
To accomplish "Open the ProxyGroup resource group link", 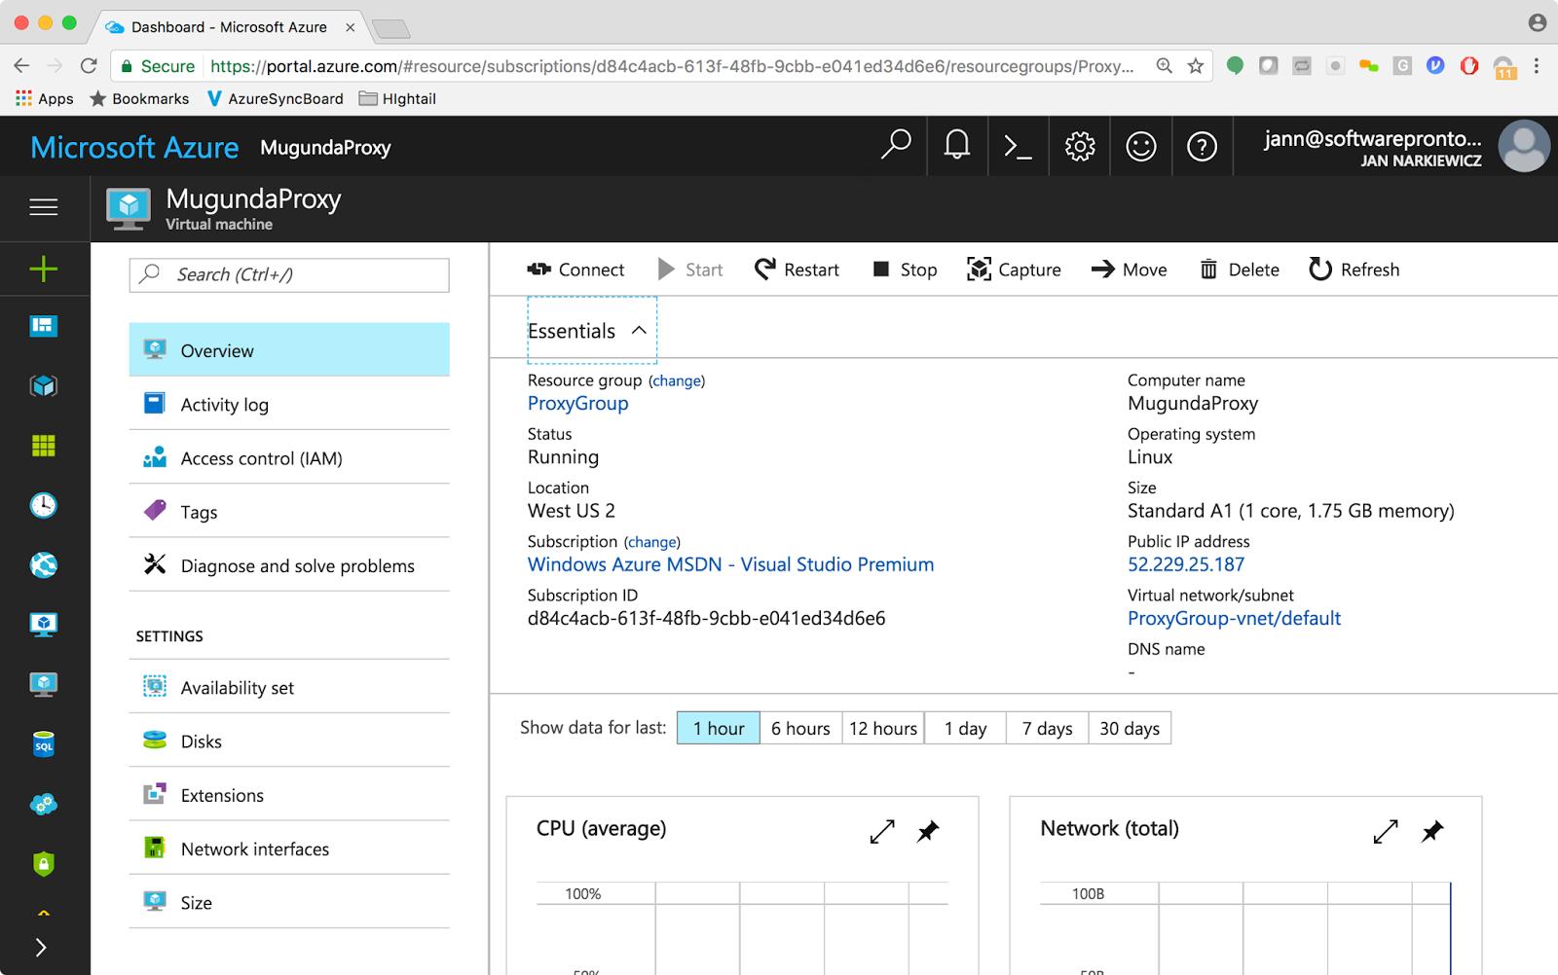I will pos(577,403).
